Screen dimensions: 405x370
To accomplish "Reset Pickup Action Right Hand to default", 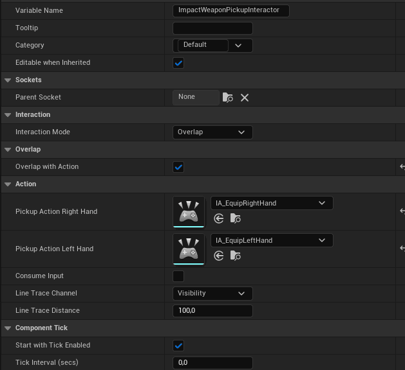I will coord(402,211).
